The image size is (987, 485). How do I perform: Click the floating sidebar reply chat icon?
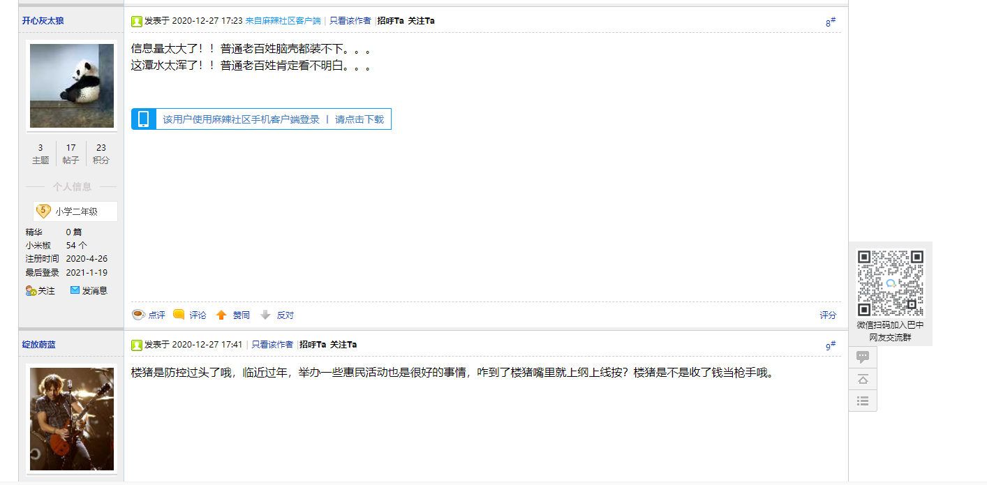pos(863,357)
